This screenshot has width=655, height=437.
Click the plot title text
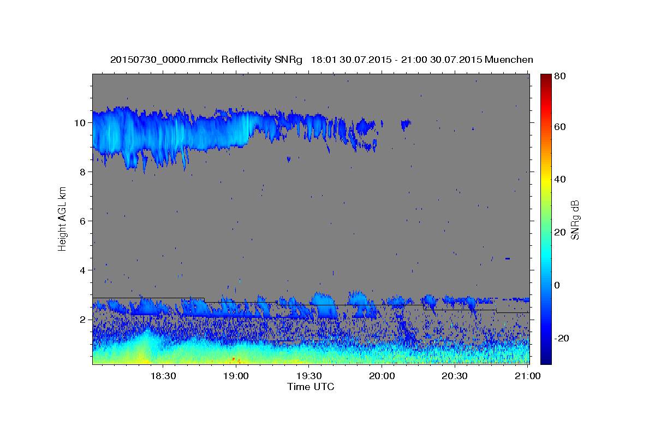click(x=321, y=60)
